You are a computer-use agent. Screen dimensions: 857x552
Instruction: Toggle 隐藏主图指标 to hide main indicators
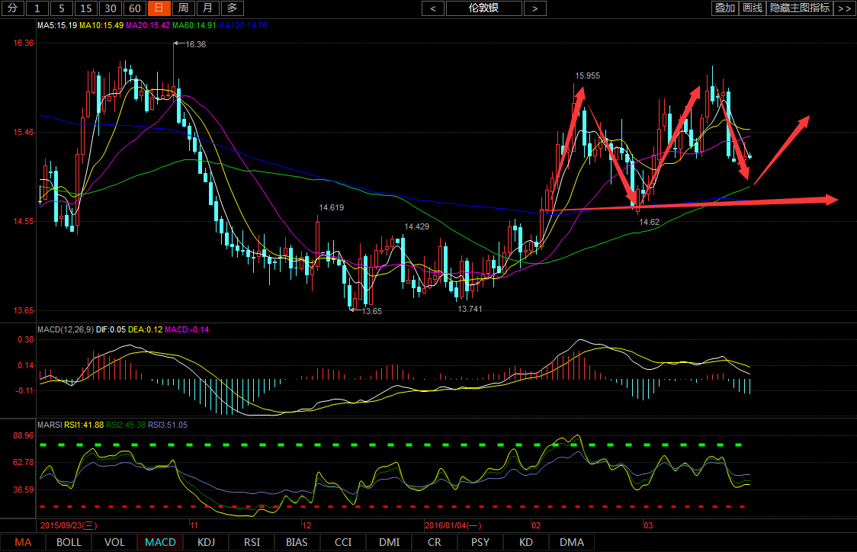(800, 8)
